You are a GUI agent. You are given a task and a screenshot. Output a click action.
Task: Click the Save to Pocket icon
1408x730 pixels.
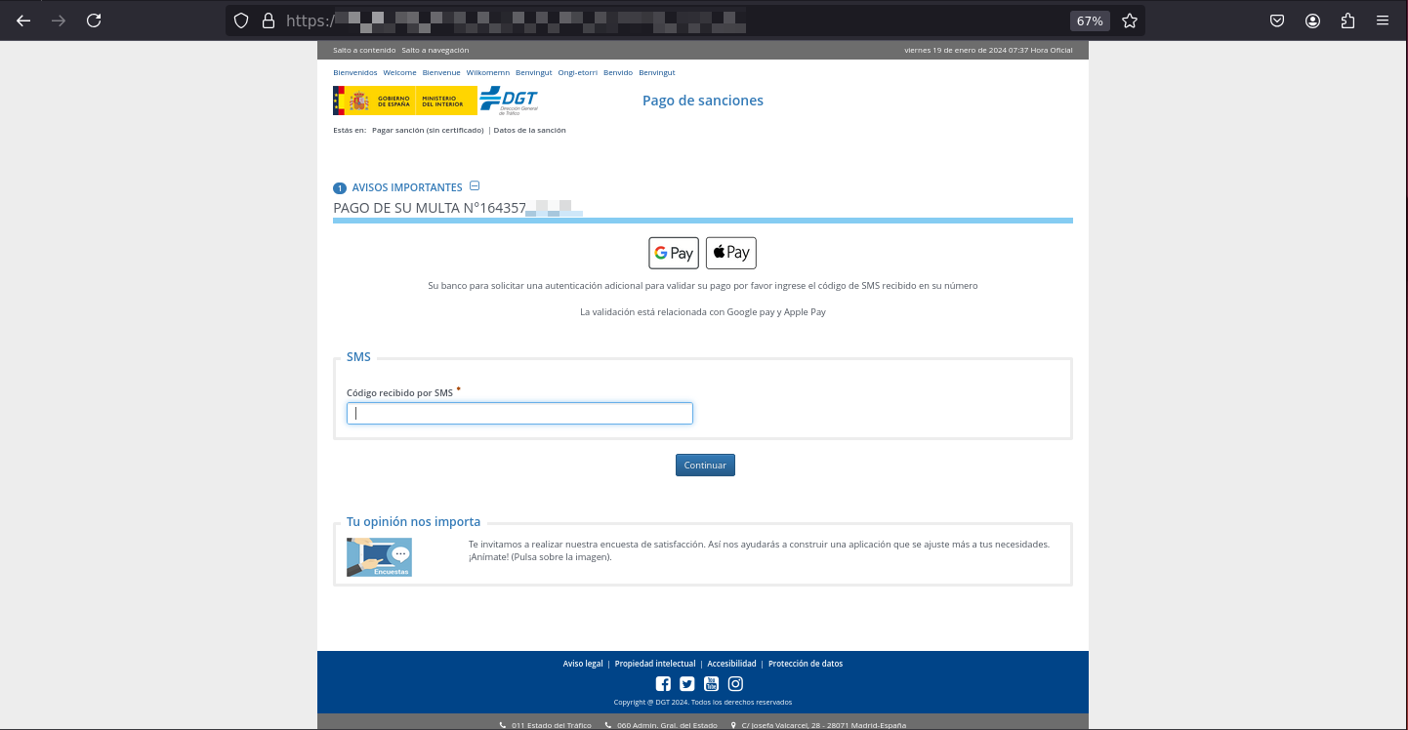[1276, 20]
